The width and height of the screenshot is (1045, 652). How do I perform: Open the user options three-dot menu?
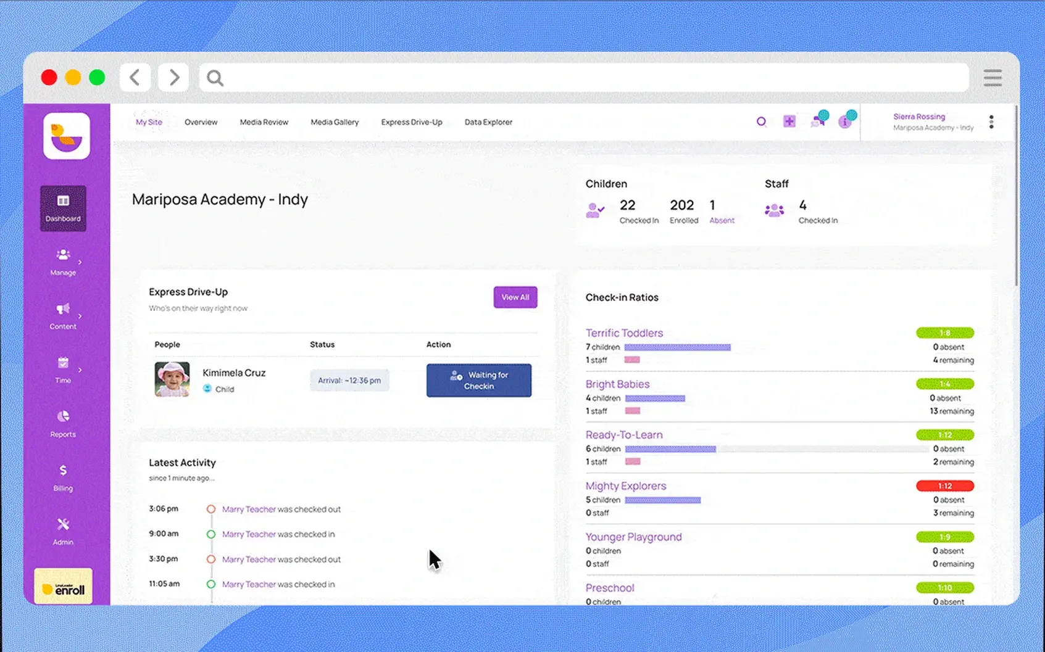(991, 122)
